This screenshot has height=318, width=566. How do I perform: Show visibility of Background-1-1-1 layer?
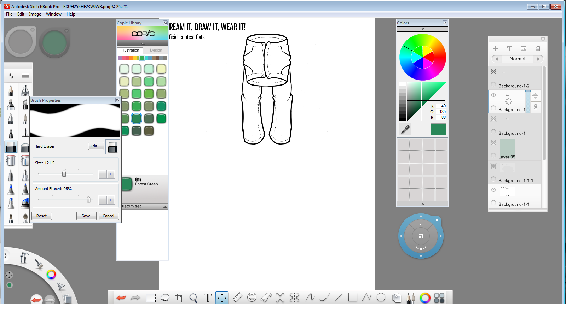(493, 166)
